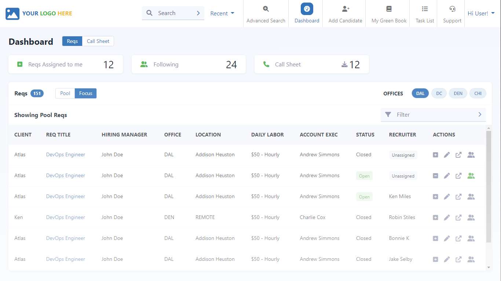Screen dimensions: 501x281
Task: Select the Reqs dashboard tab
Action: (72, 41)
